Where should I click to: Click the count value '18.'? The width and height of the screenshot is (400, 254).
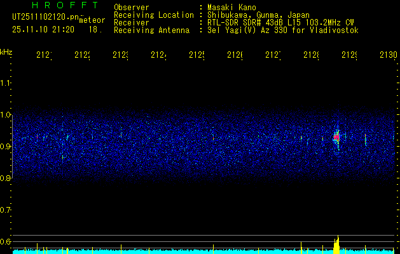point(95,30)
